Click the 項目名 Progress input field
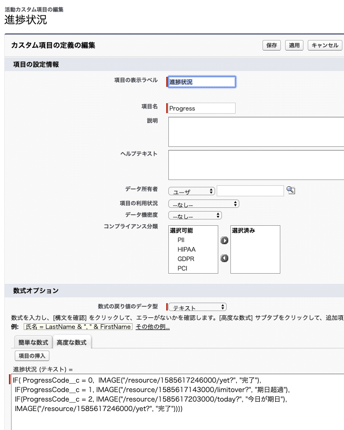 coord(202,108)
